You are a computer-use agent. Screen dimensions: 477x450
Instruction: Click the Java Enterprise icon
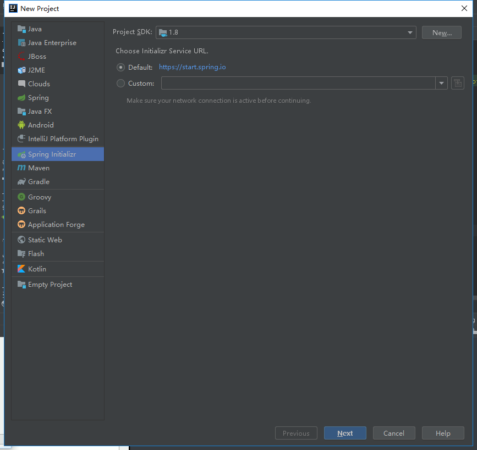click(x=21, y=43)
